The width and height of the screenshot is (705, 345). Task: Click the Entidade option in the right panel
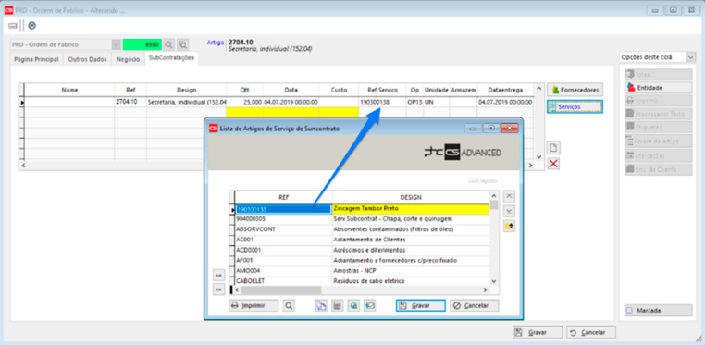coord(658,88)
